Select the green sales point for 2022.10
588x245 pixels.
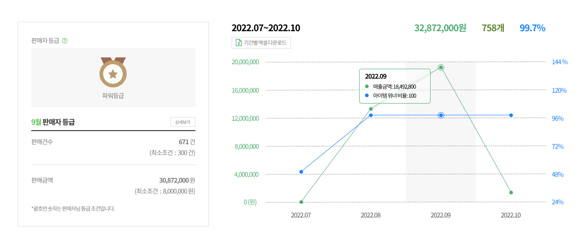[x=511, y=193]
